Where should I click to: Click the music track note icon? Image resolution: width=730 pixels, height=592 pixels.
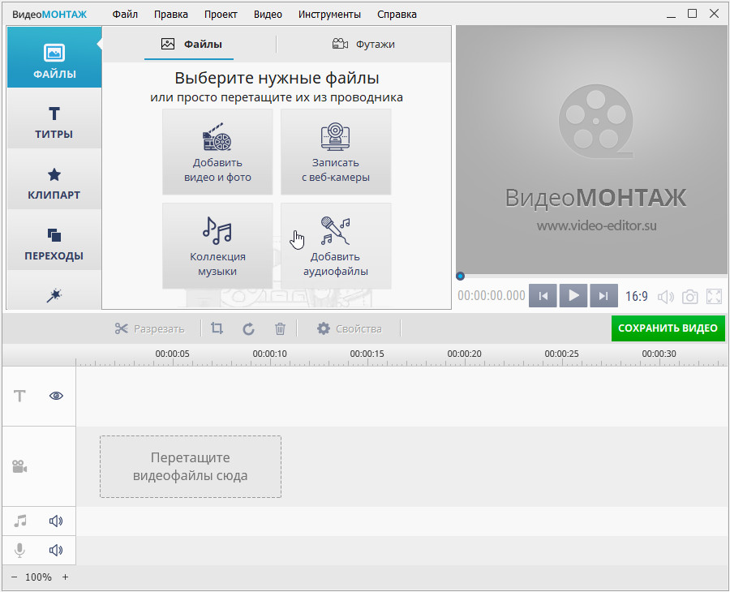[20, 521]
